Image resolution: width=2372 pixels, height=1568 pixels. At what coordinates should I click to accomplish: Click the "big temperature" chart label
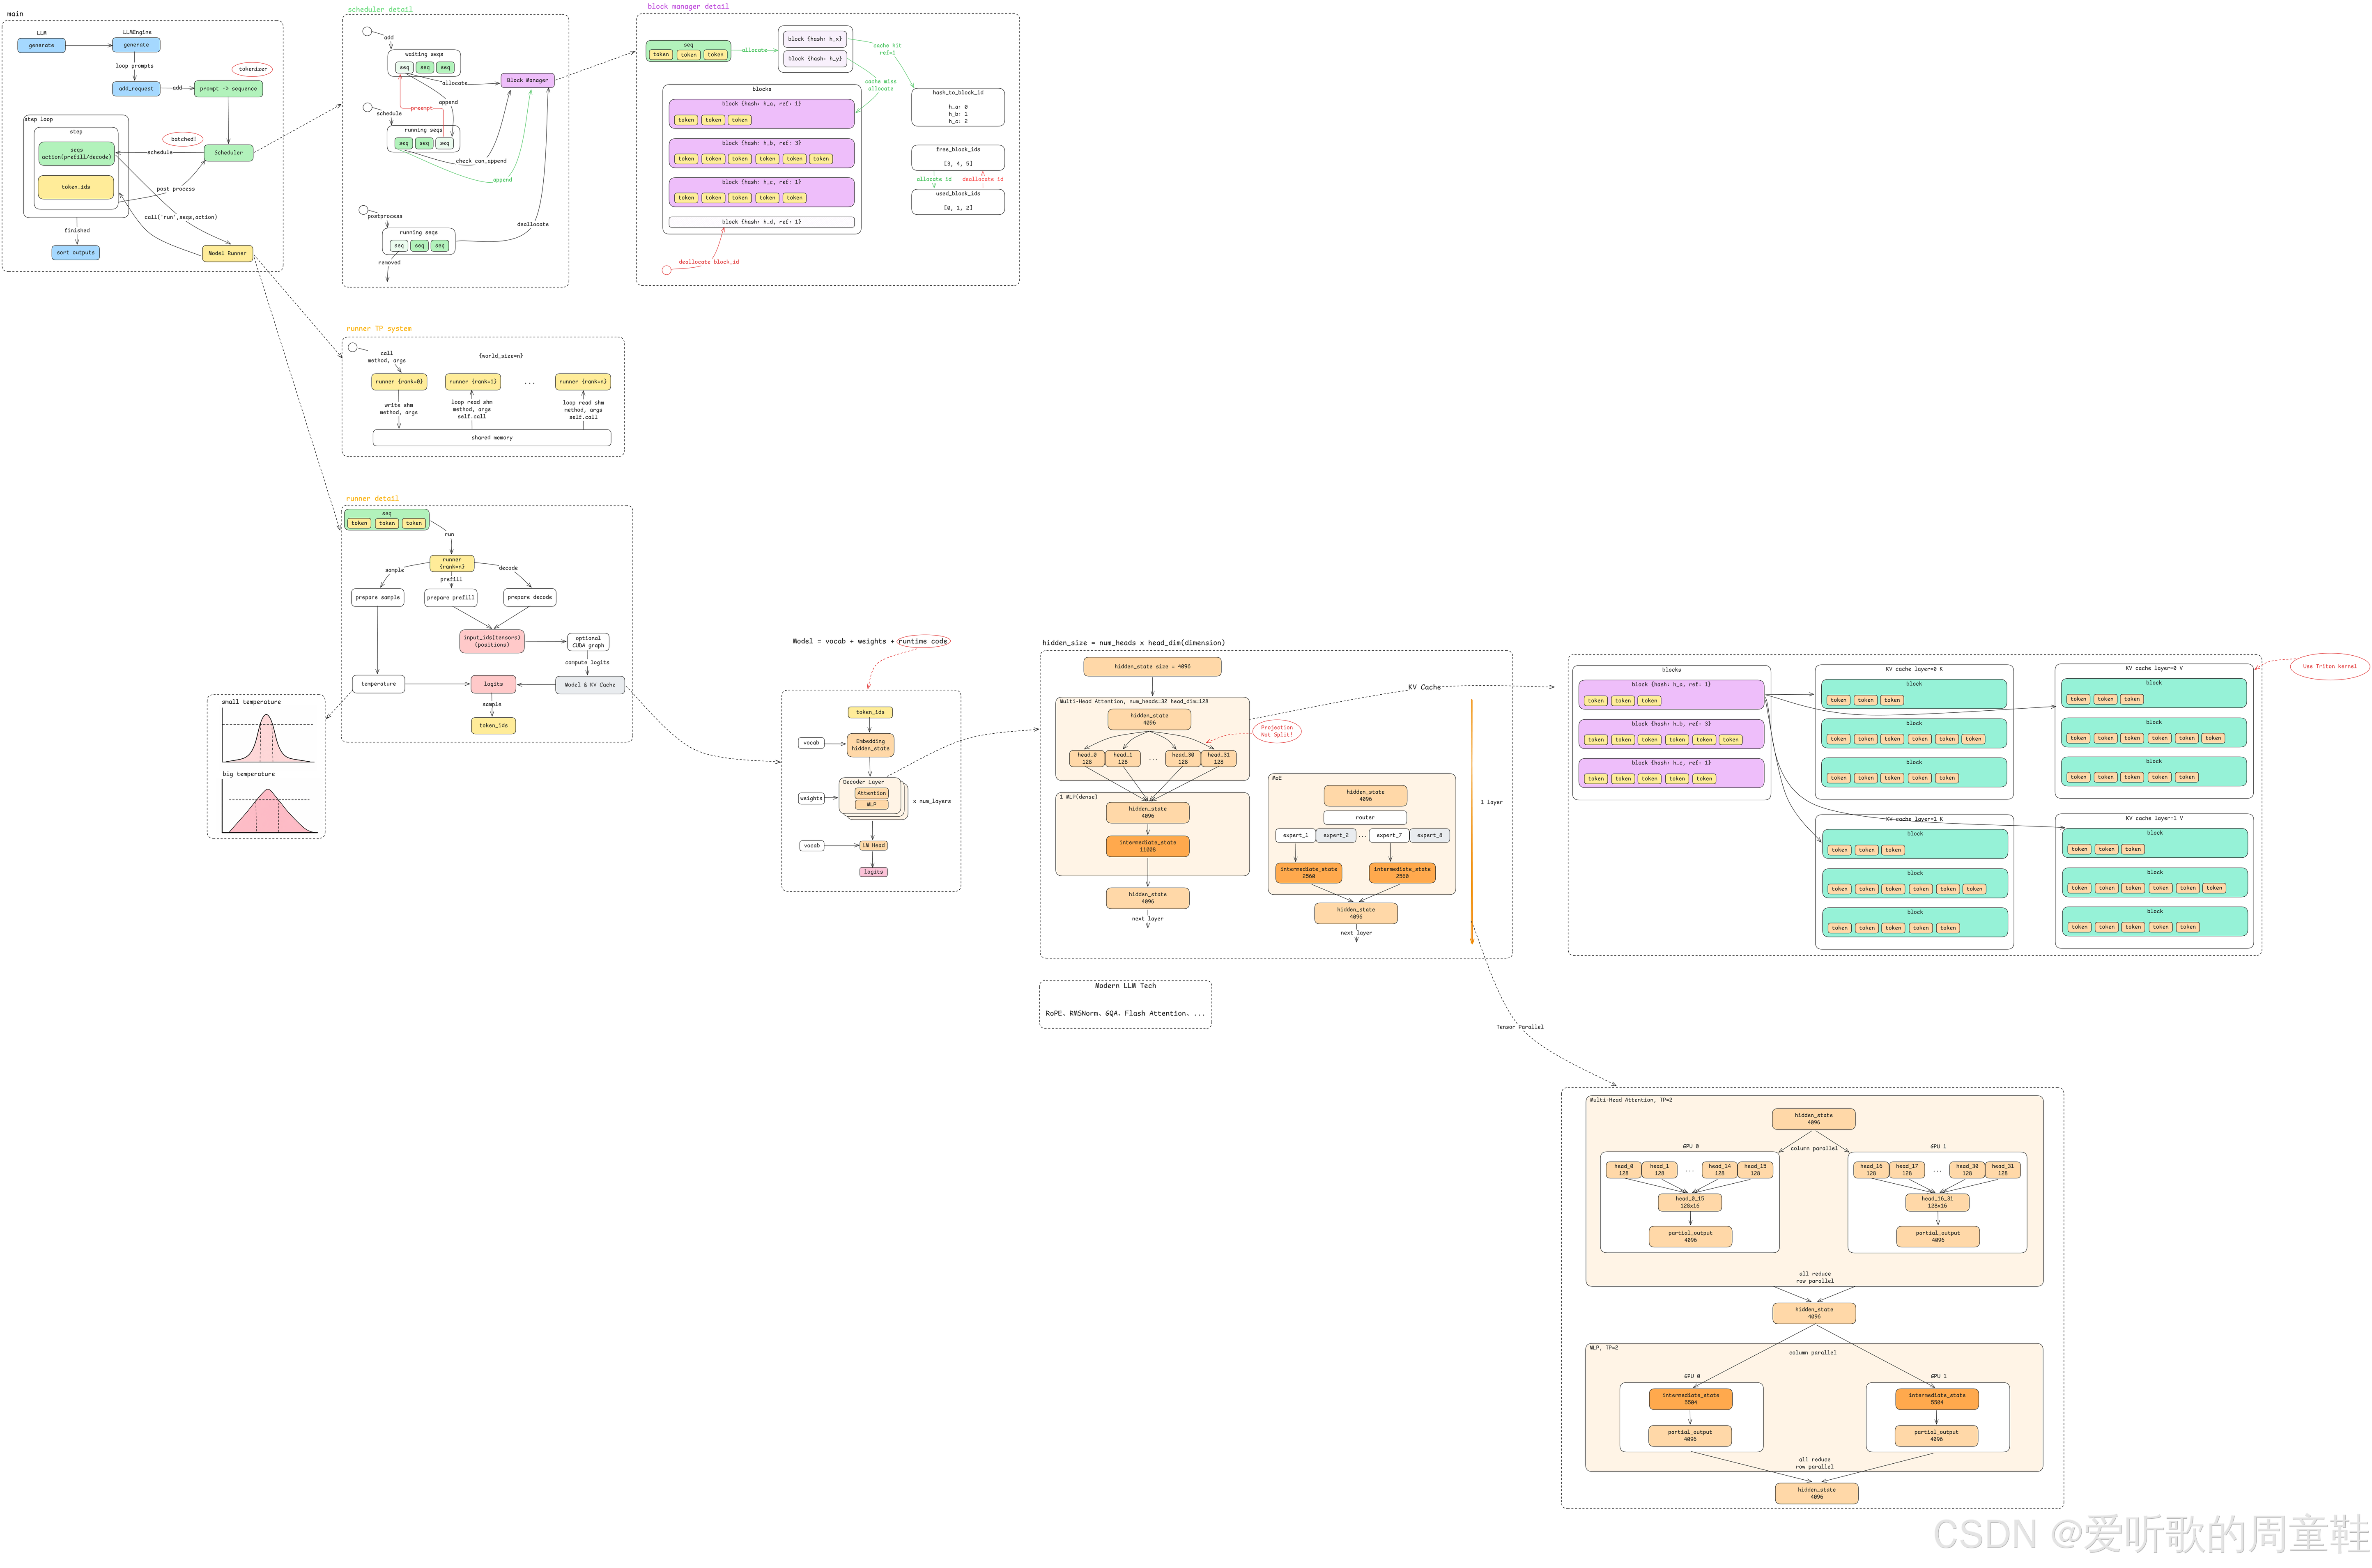248,774
